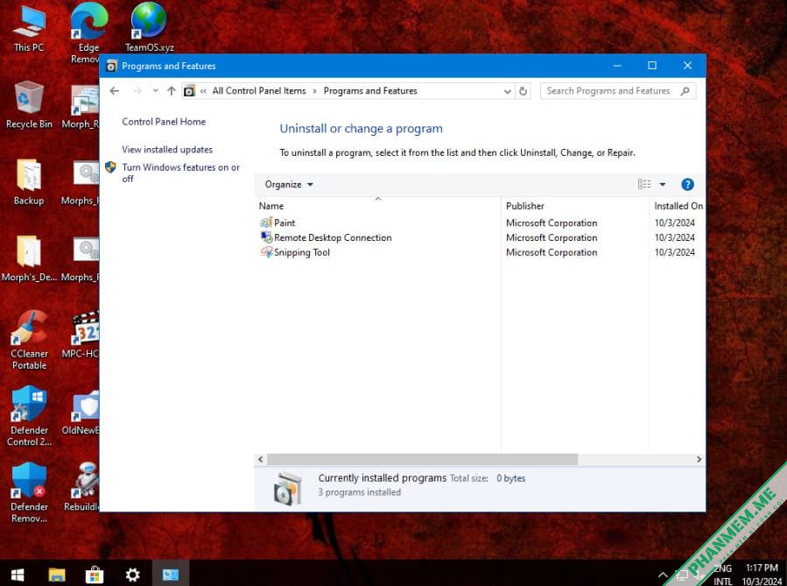The image size is (787, 586).
Task: Click the Control Panel taskbar button
Action: point(171,575)
